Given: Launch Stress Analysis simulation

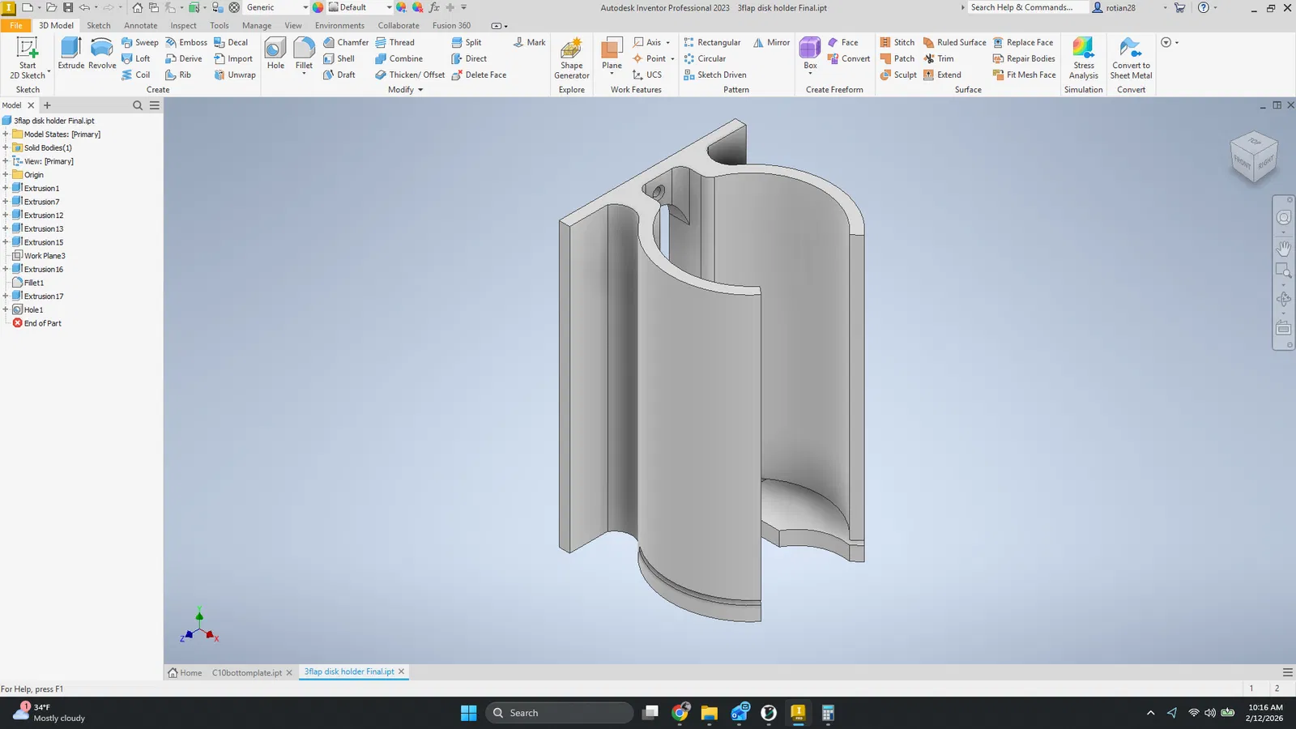Looking at the screenshot, I should [1083, 58].
